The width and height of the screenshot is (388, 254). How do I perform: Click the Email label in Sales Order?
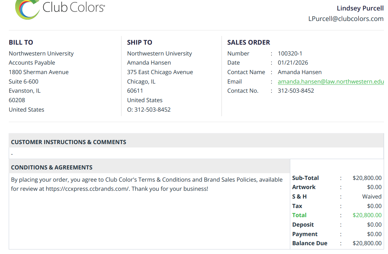(235, 82)
